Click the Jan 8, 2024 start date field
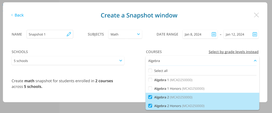 pyautogui.click(x=200, y=34)
